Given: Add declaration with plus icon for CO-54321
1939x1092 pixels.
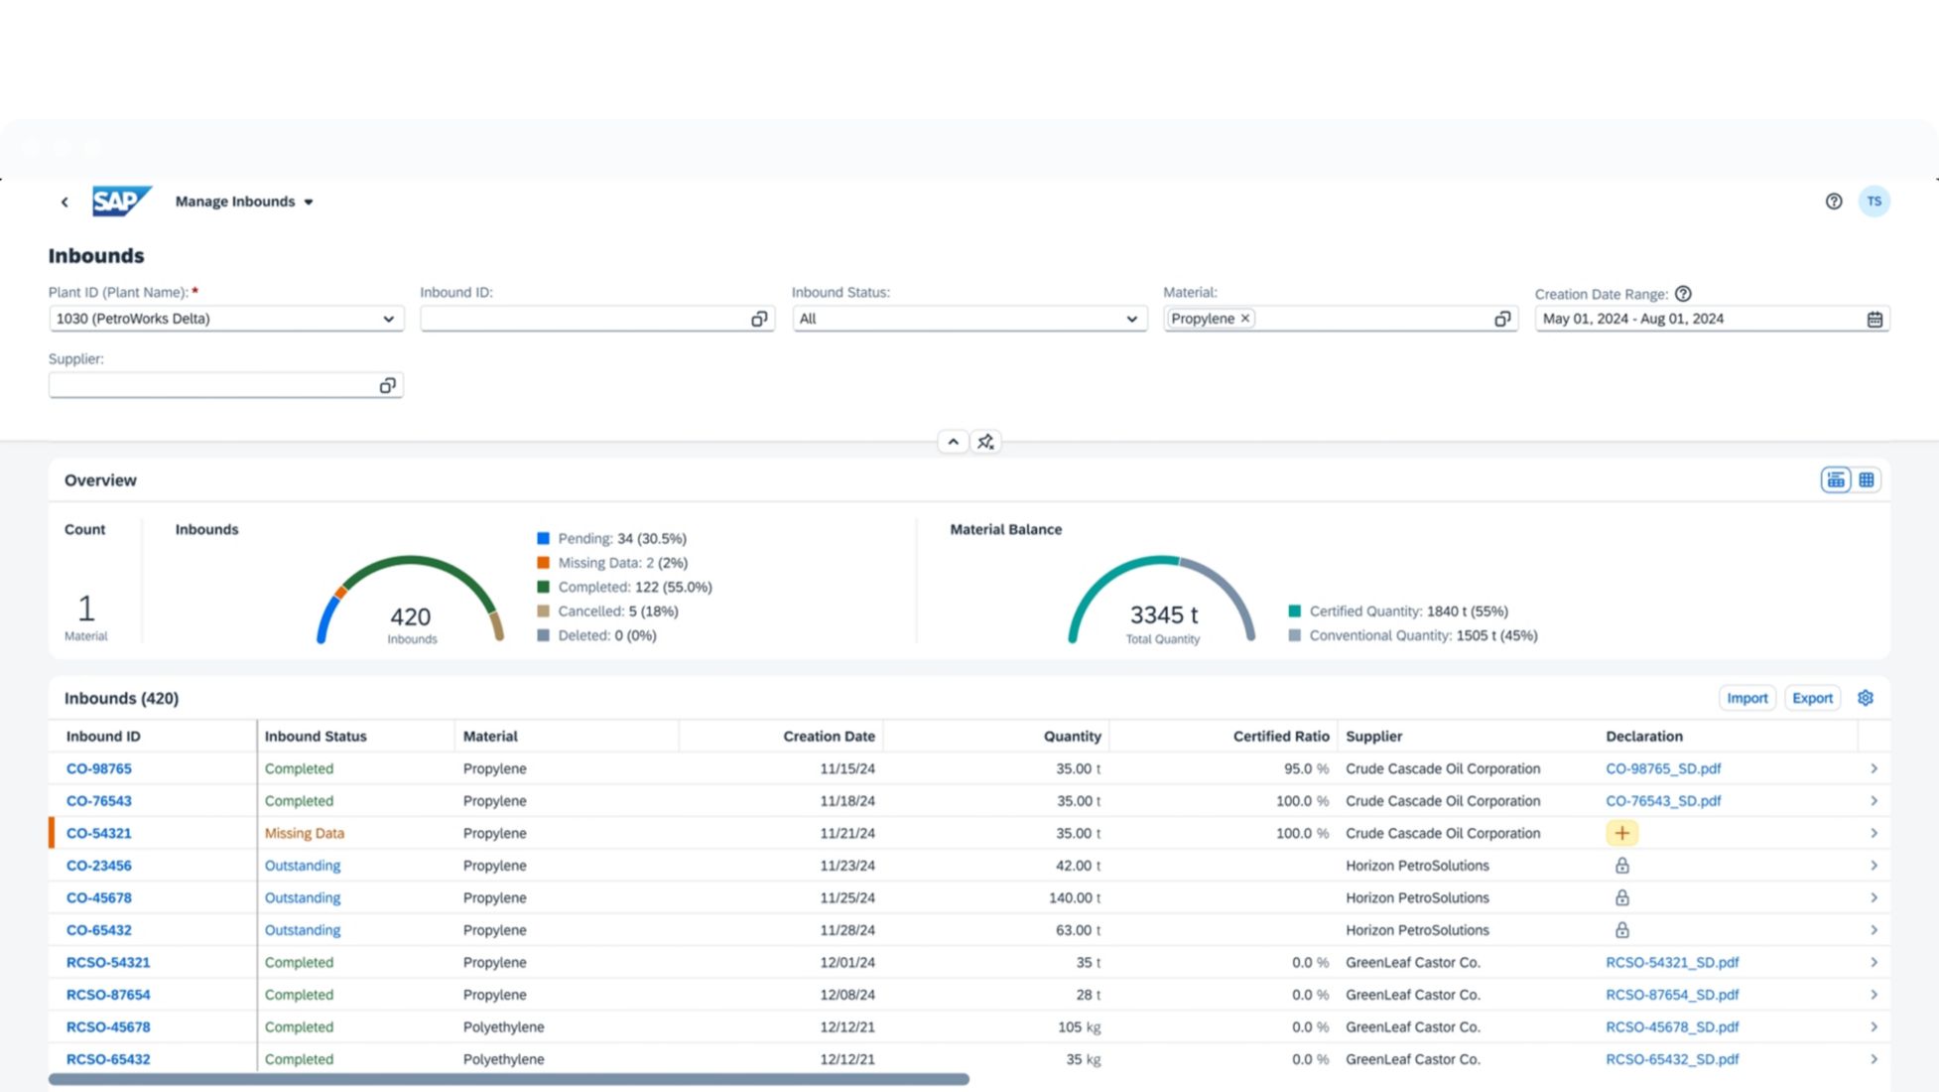Looking at the screenshot, I should [x=1621, y=833].
